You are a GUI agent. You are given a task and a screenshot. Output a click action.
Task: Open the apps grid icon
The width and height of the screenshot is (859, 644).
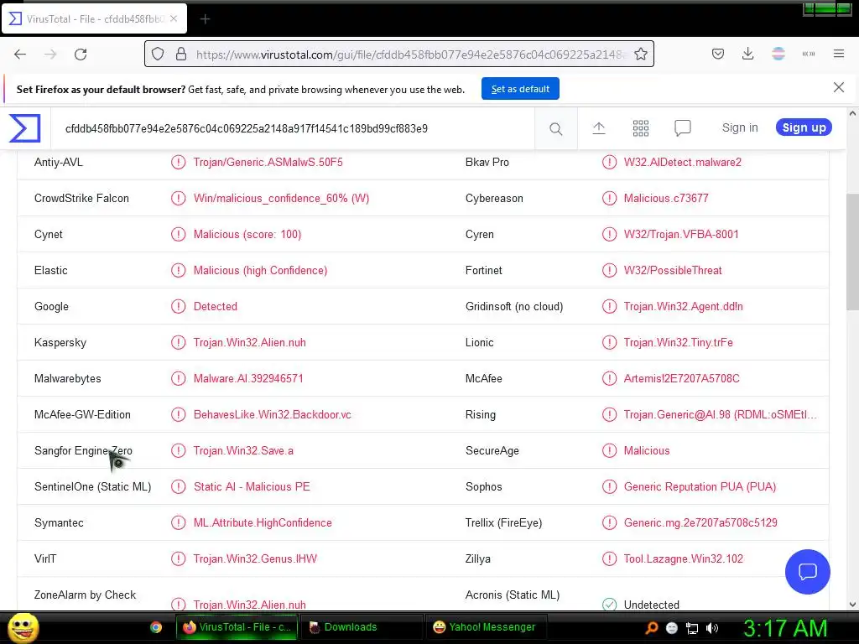click(640, 128)
